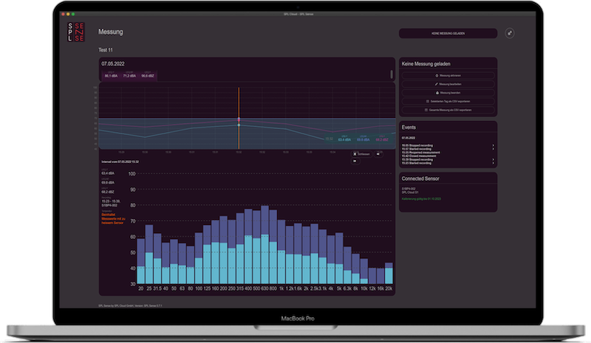Click the round link icon top right
The width and height of the screenshot is (591, 343).
[509, 33]
